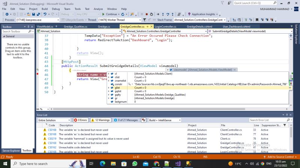Open the Solution Explorer side tab

pos(296,34)
